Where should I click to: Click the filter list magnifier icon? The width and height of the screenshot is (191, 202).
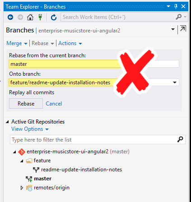[180, 139]
